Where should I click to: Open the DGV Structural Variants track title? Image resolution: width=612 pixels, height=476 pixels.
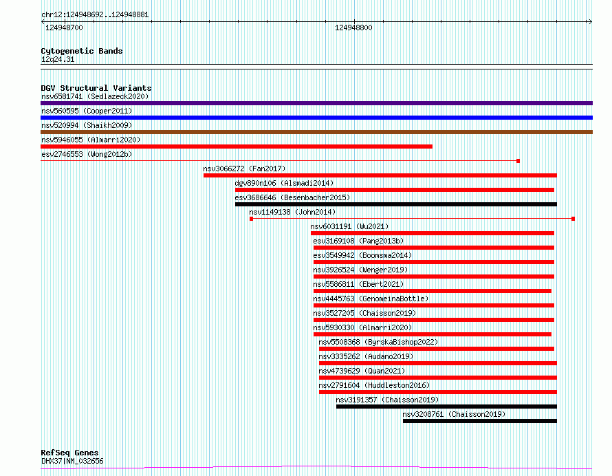tap(96, 88)
